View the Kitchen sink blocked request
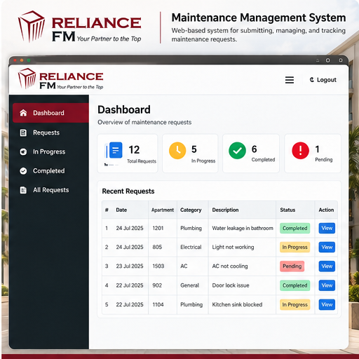Image resolution: width=359 pixels, height=359 pixels. pos(327,304)
